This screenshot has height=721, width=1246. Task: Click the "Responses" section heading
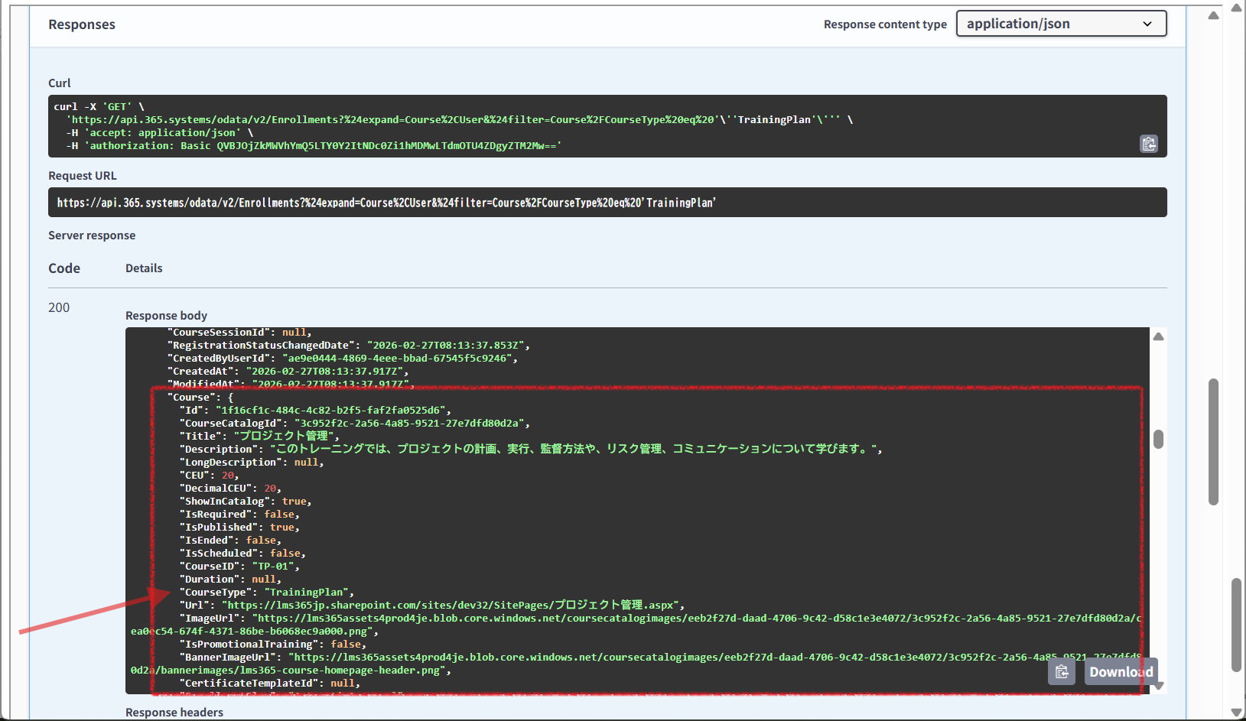82,24
